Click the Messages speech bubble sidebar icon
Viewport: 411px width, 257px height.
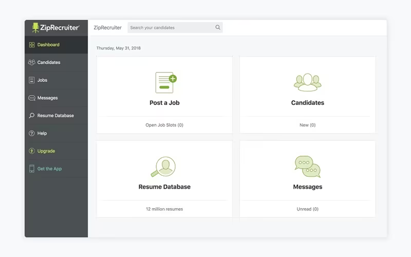point(32,98)
